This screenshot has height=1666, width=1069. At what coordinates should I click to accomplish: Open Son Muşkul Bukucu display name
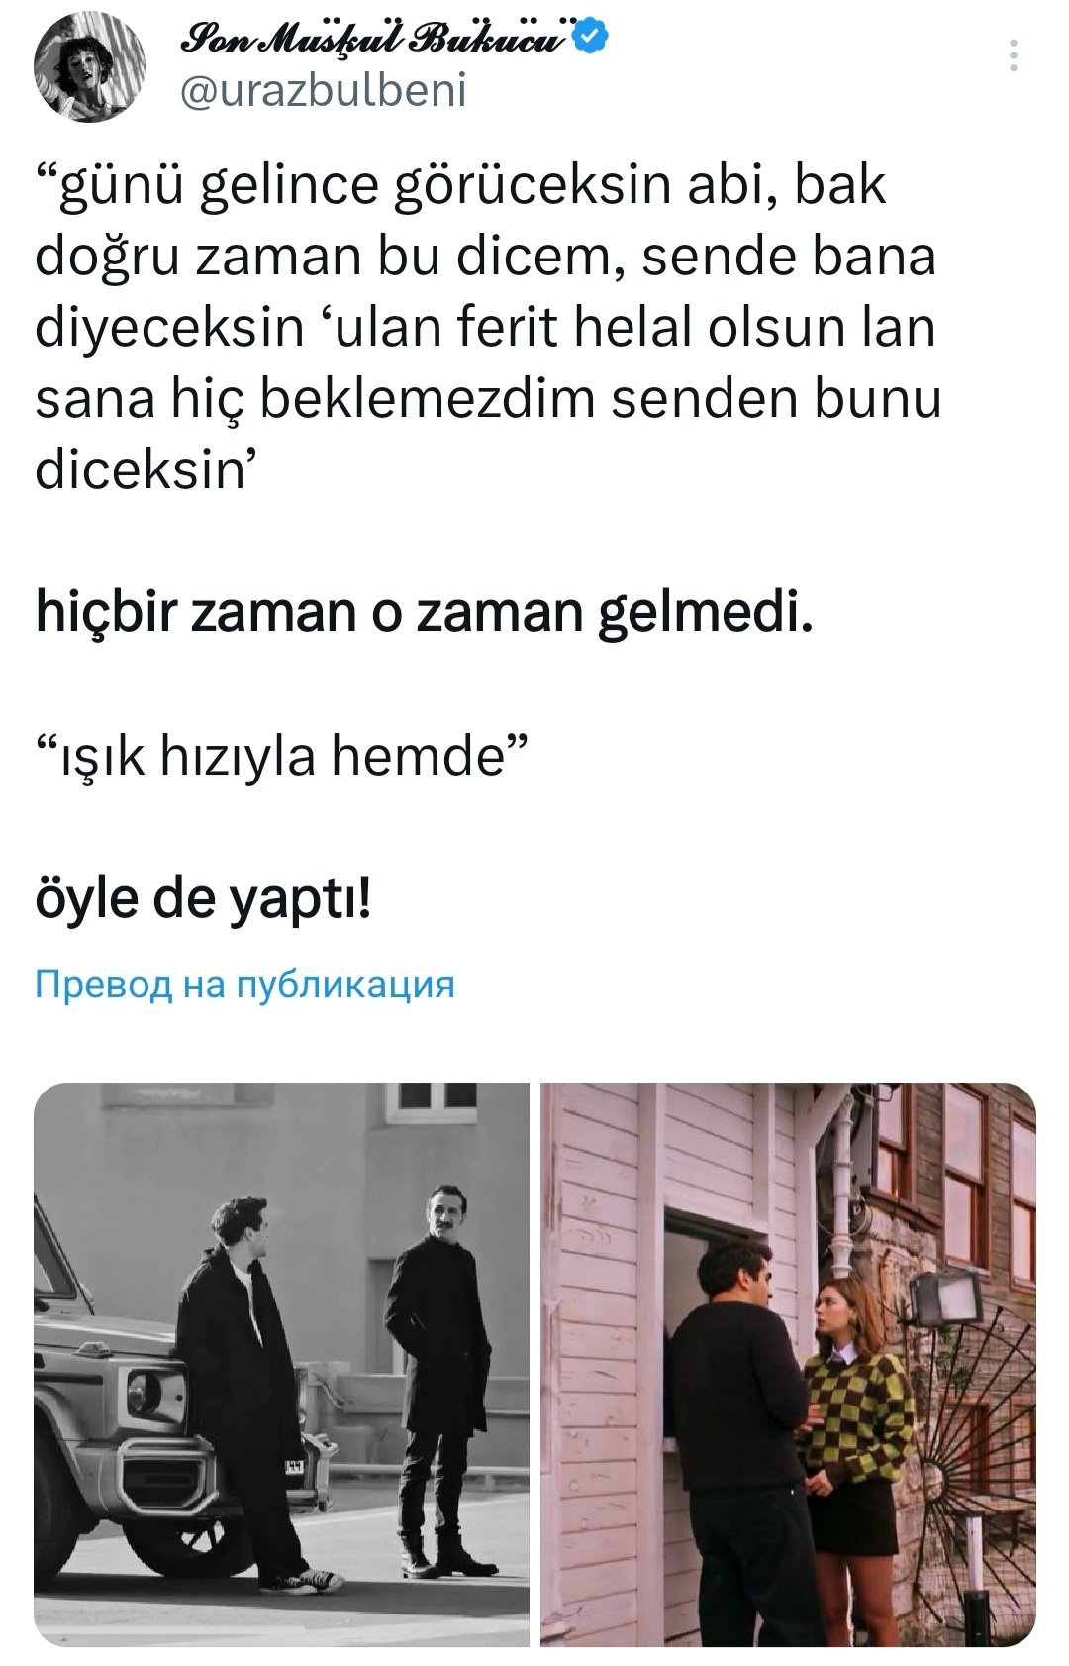376,39
